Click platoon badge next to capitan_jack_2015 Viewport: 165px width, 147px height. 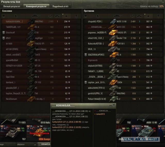coord(86,82)
